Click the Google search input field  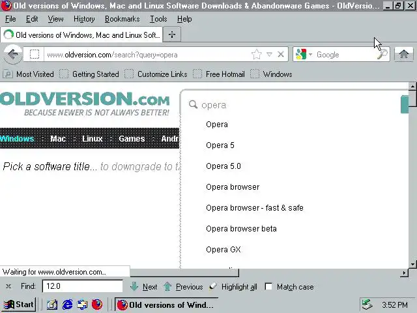click(x=345, y=55)
